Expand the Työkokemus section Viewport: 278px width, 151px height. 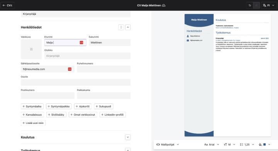[128, 150]
